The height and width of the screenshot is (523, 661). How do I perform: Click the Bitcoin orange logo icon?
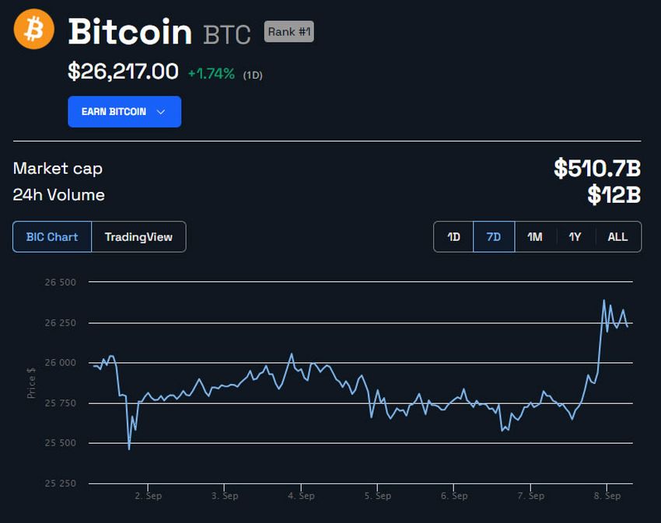coord(33,31)
